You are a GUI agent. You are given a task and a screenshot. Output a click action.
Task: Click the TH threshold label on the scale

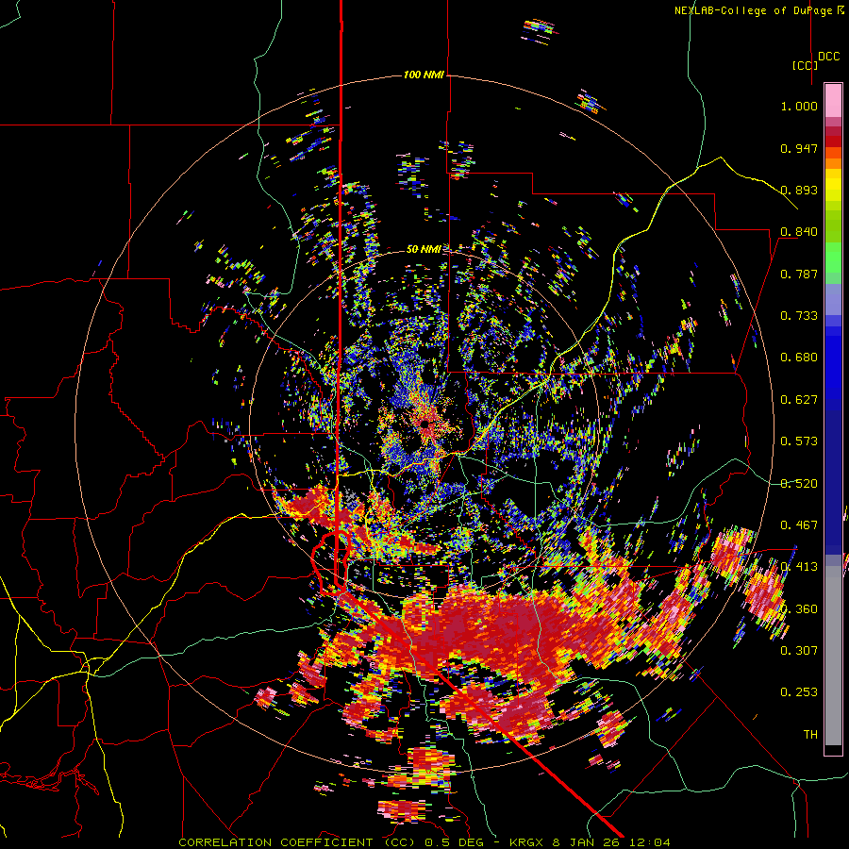click(810, 735)
